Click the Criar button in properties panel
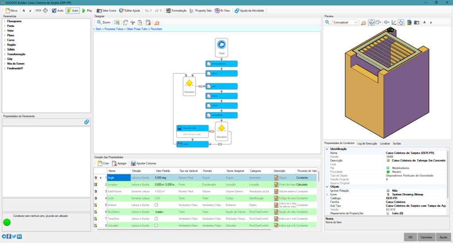 (x=104, y=163)
